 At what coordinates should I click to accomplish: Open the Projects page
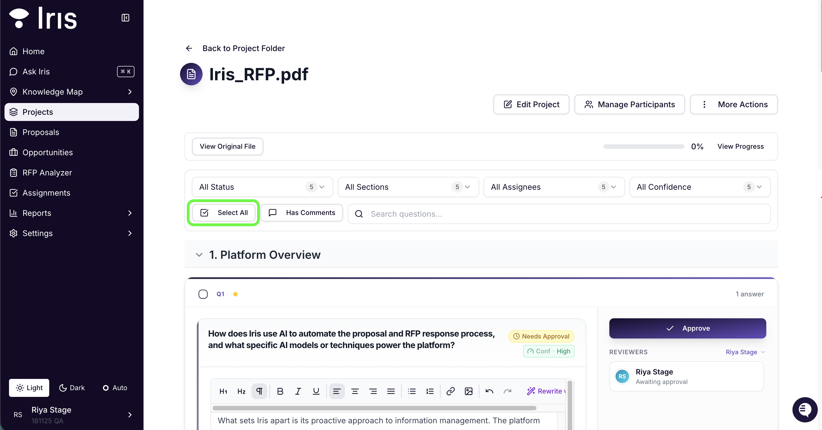pos(72,112)
